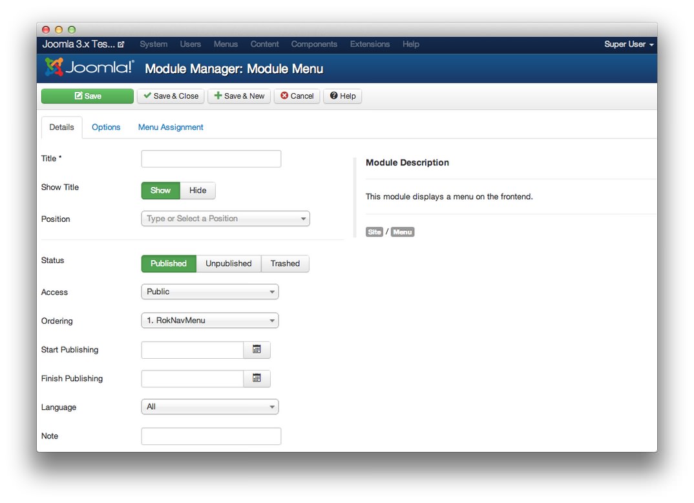Expand the Ordering dropdown showing RokNavMenu
Image resolution: width=694 pixels, height=503 pixels.
click(x=209, y=320)
